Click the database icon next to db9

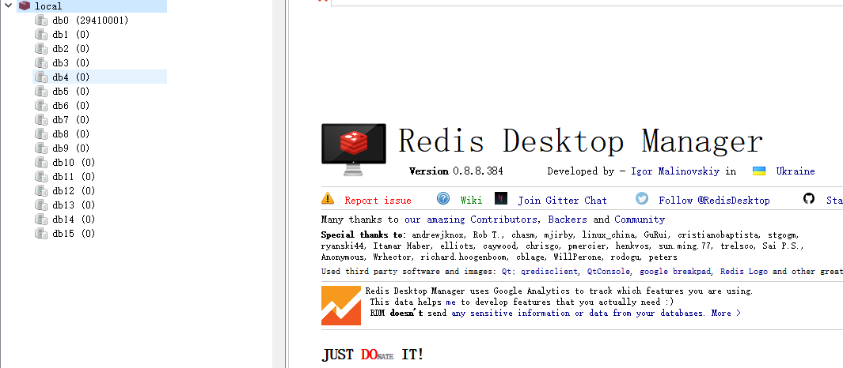click(41, 148)
